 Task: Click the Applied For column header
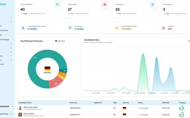click(98, 102)
